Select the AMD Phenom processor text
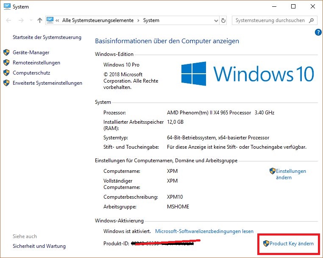323x258 pixels. coord(220,113)
